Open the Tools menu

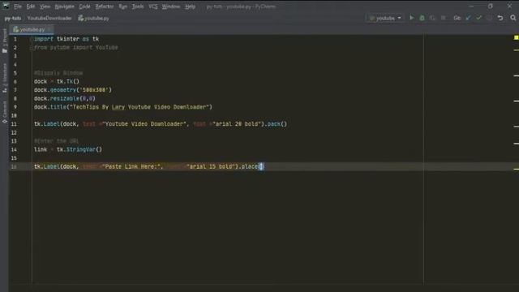tap(138, 6)
